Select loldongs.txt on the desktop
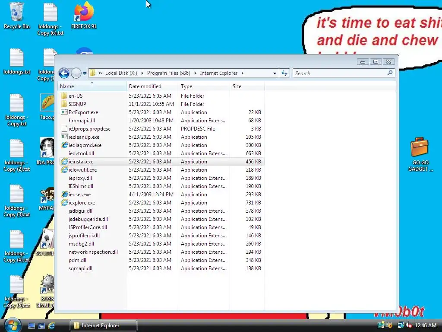The image size is (442, 332). (x=17, y=61)
